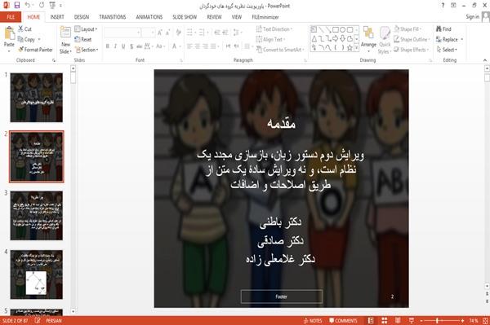Click the Paste icon in Clipboard group
Viewport: 490px width, 325px height.
pyautogui.click(x=9, y=33)
